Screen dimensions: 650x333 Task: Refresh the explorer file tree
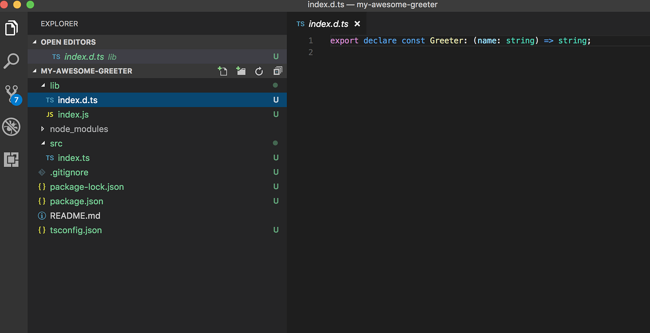coord(259,71)
